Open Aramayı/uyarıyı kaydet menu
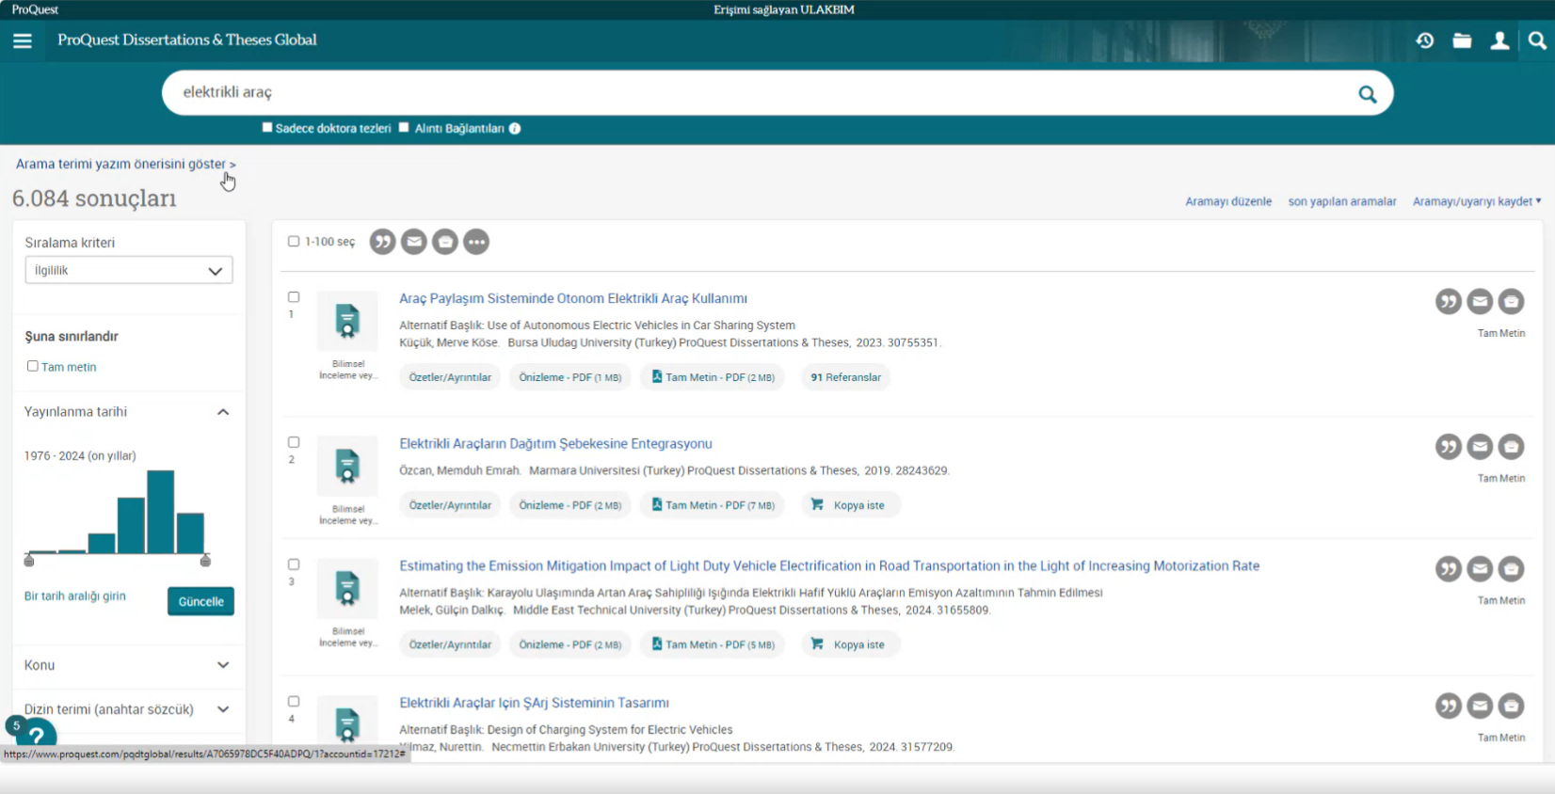1555x794 pixels. point(1476,201)
